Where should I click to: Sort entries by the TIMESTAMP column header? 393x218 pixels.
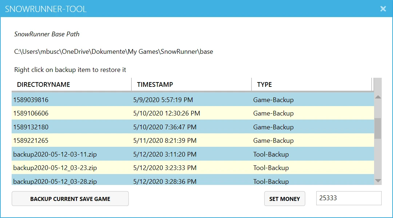154,84
